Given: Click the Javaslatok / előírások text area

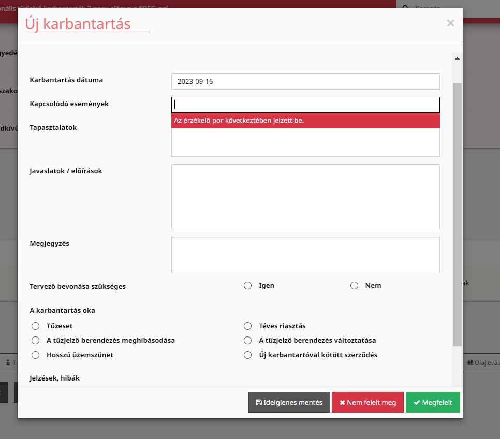Looking at the screenshot, I should (305, 197).
